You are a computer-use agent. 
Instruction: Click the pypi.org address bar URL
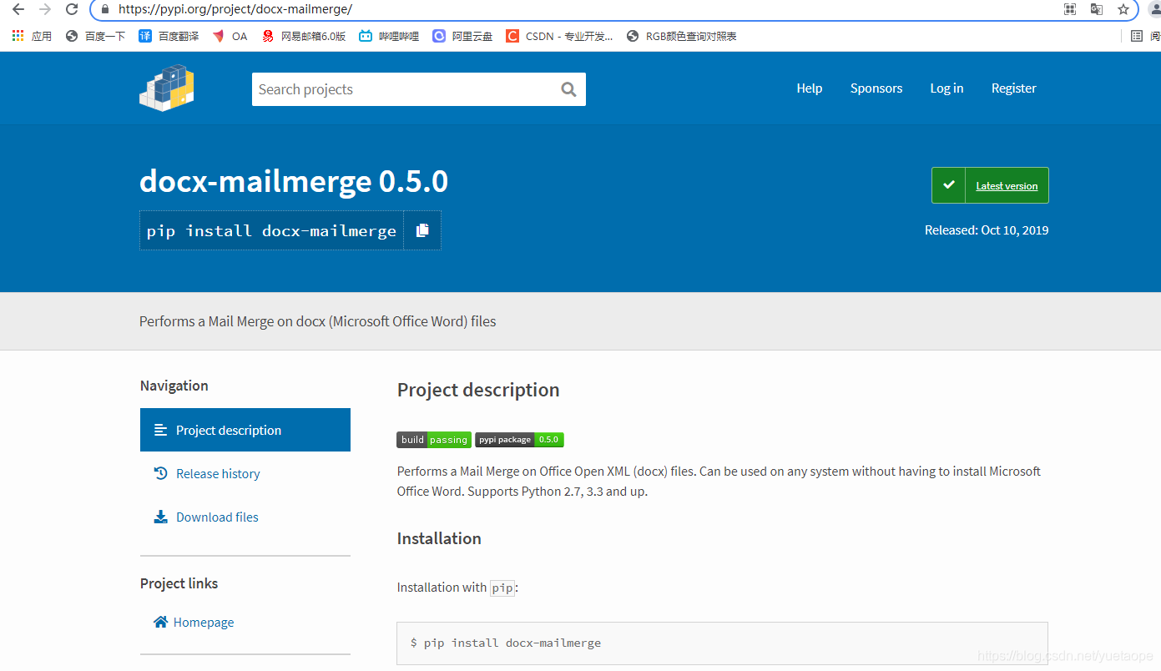point(235,9)
